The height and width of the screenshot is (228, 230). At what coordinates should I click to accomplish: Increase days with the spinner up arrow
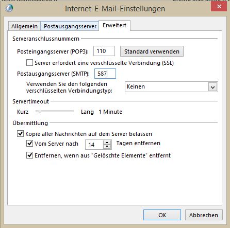[x=107, y=143]
